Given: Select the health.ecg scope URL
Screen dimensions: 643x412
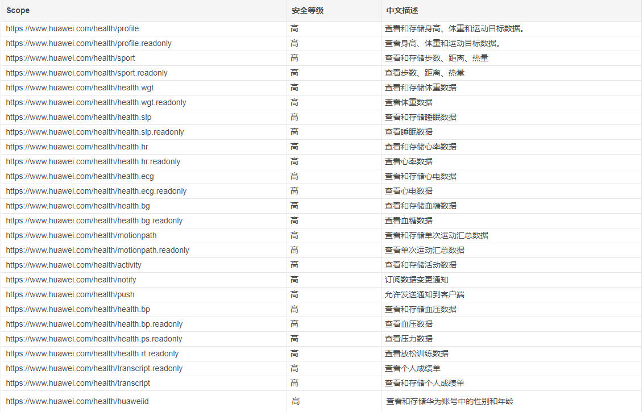Looking at the screenshot, I should pos(80,176).
